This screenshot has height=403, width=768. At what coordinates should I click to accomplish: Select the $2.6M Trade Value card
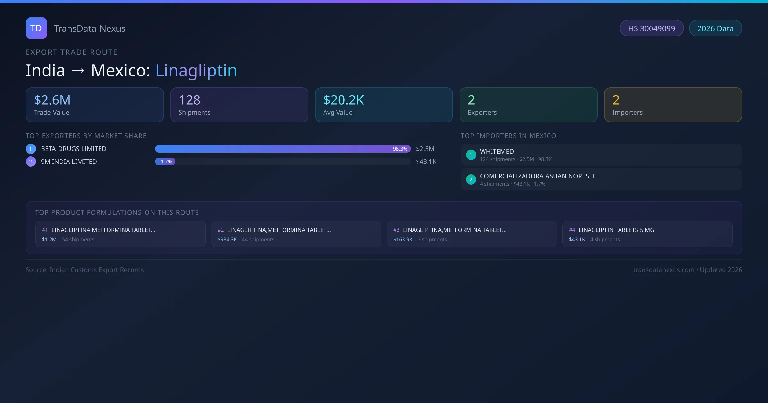click(94, 105)
